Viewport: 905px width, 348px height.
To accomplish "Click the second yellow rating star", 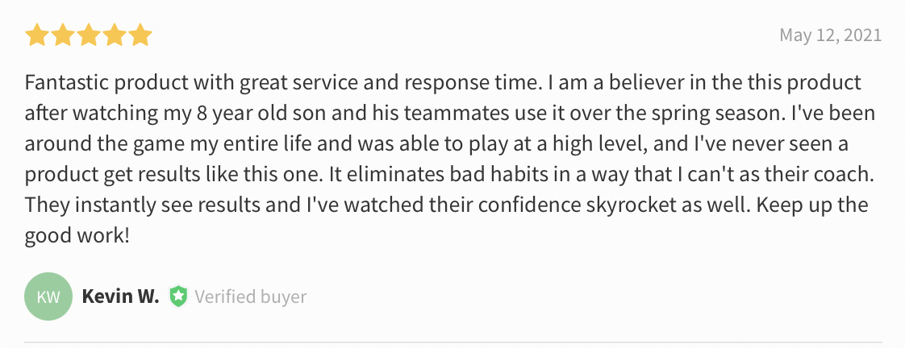I will pyautogui.click(x=63, y=35).
